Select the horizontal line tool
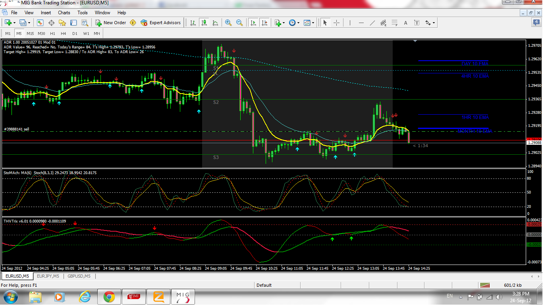Viewport: 544px width, 307px height. click(361, 23)
